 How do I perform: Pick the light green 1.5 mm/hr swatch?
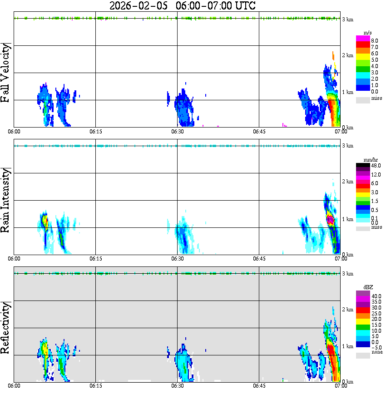[x=363, y=199]
